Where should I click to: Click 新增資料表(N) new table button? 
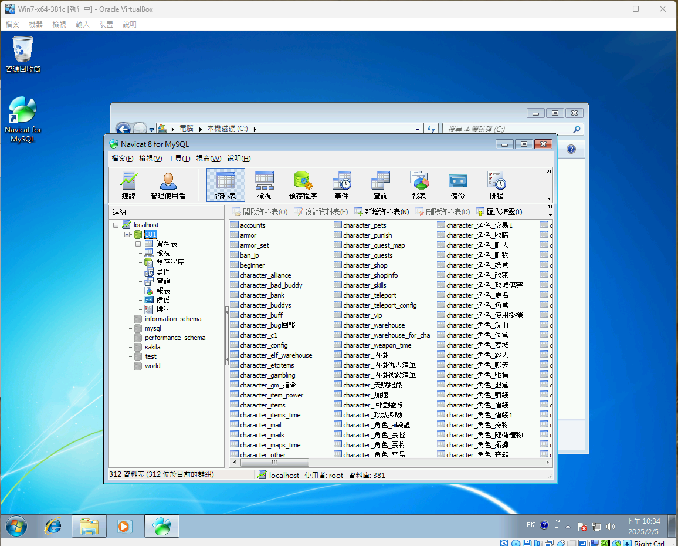tap(381, 212)
